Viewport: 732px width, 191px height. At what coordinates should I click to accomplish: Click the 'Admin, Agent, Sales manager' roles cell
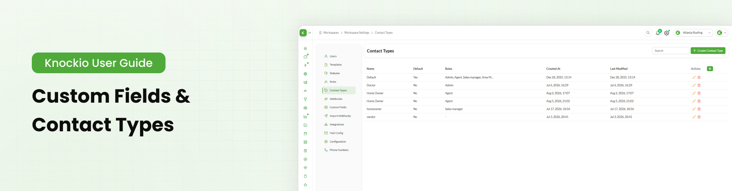469,77
